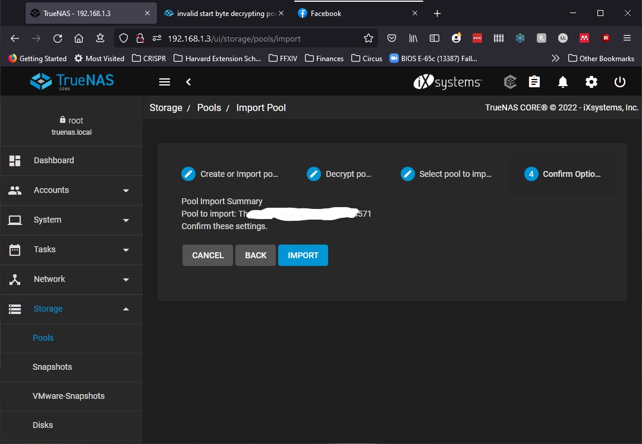Click the TrueNAS CORE logo
Screen dimensions: 642x444
point(72,81)
